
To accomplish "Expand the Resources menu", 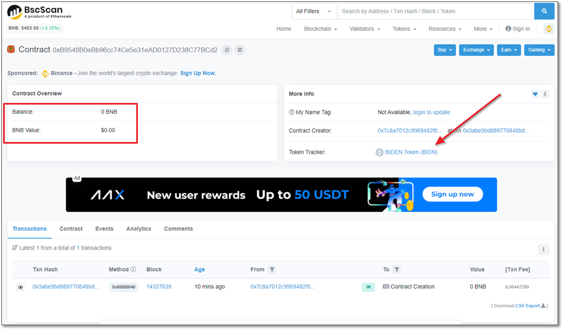I will 445,29.
